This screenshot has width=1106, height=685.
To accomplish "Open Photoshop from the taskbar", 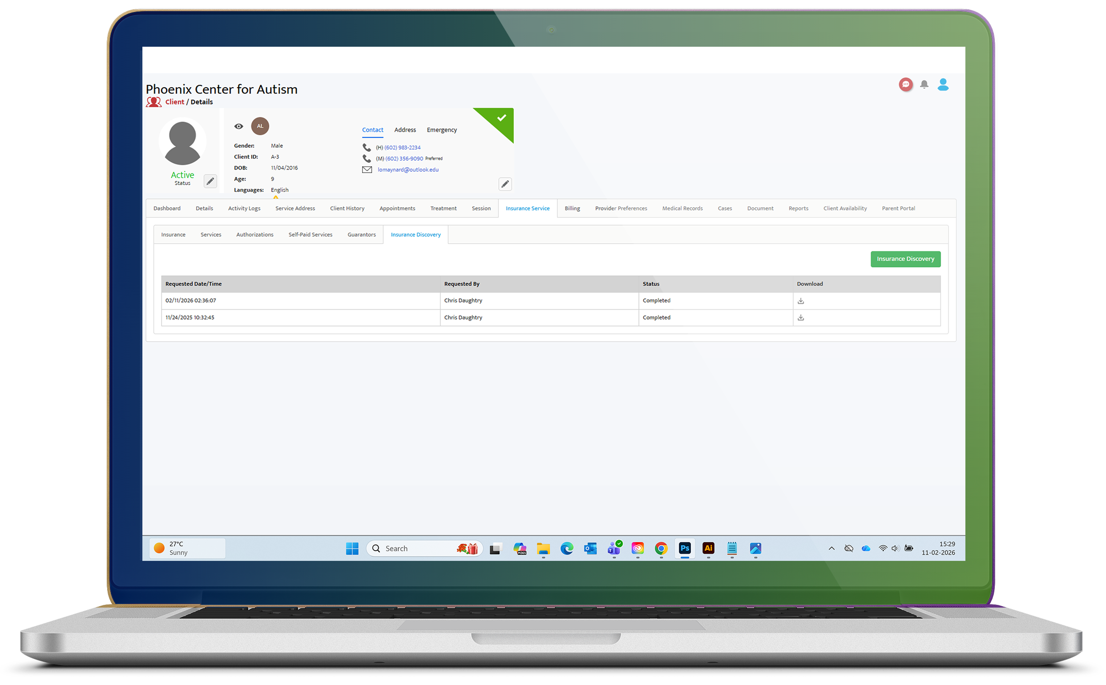I will click(685, 548).
